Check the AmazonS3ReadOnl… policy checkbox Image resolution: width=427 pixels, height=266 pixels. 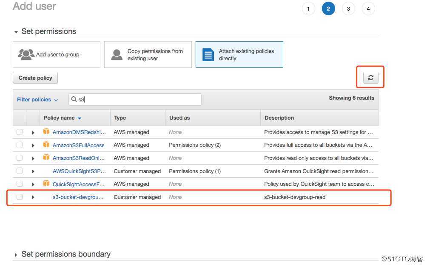tap(20, 158)
